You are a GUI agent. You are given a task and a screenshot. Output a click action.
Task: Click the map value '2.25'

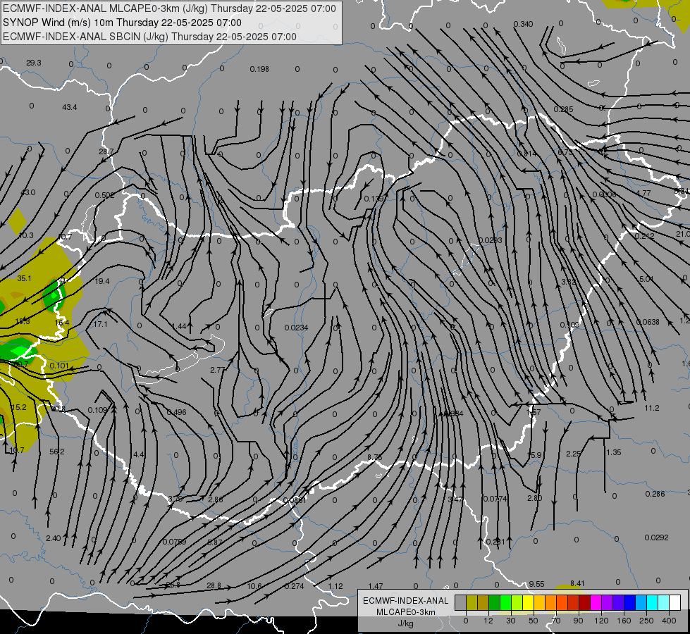click(x=574, y=454)
